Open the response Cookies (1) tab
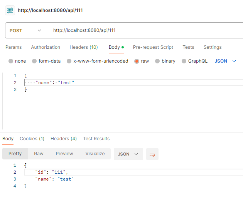This screenshot has height=199, width=243. point(32,139)
